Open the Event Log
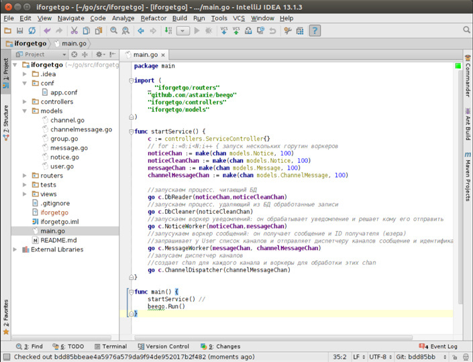The height and width of the screenshot is (362, 473). [x=439, y=347]
